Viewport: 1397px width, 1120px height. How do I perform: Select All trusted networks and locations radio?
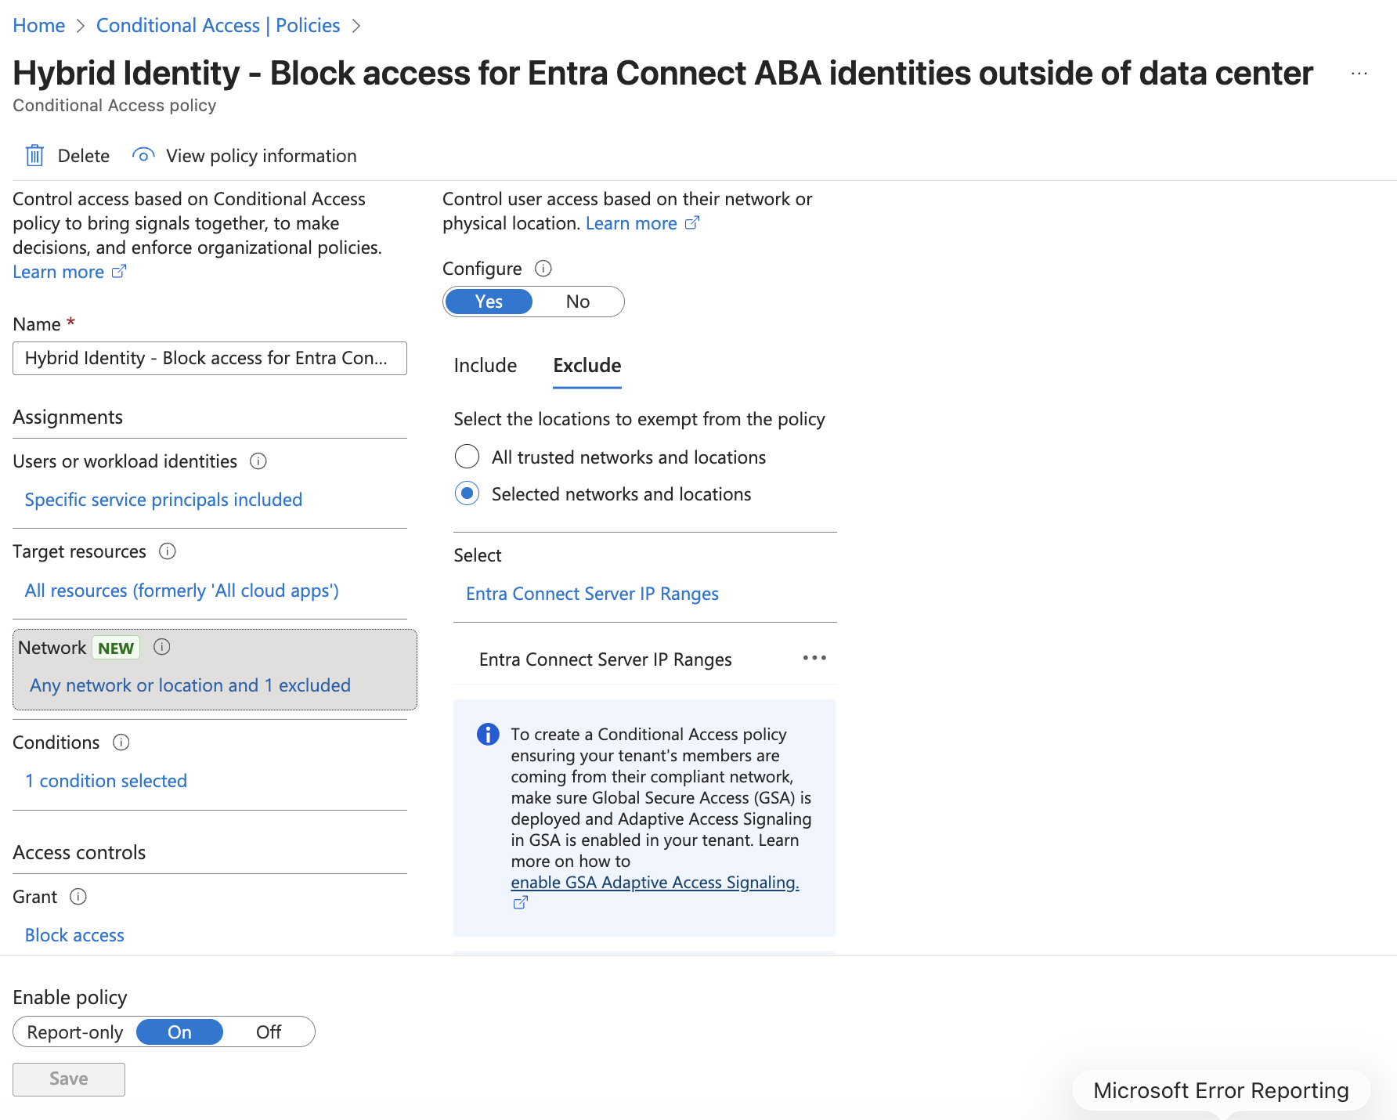(467, 457)
